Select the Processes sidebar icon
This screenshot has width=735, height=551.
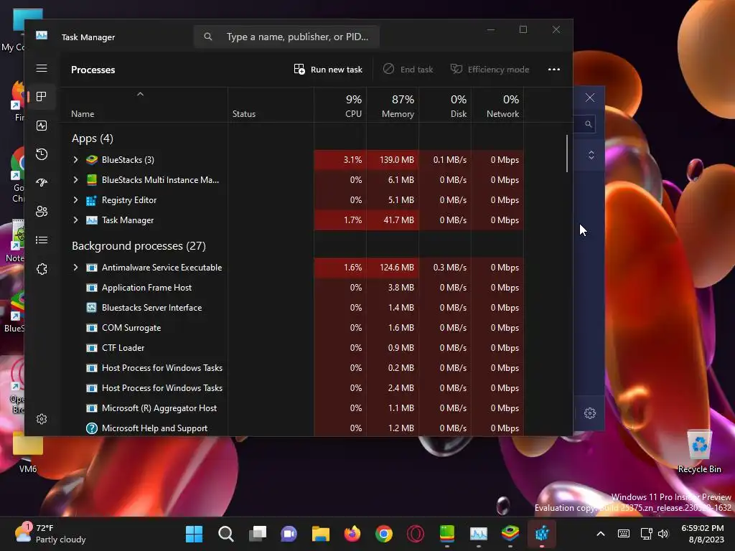click(x=42, y=97)
